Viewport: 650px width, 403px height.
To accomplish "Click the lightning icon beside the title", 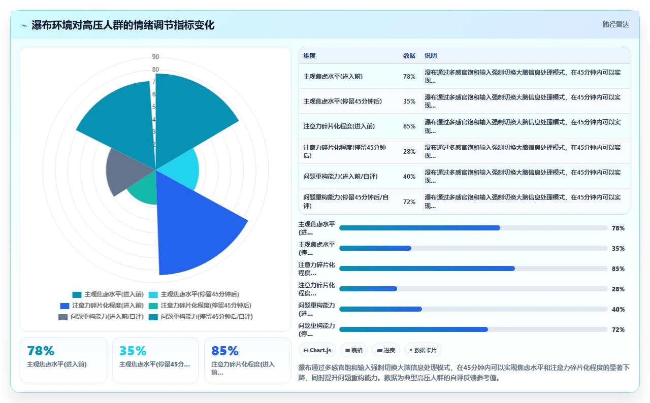I will (24, 25).
